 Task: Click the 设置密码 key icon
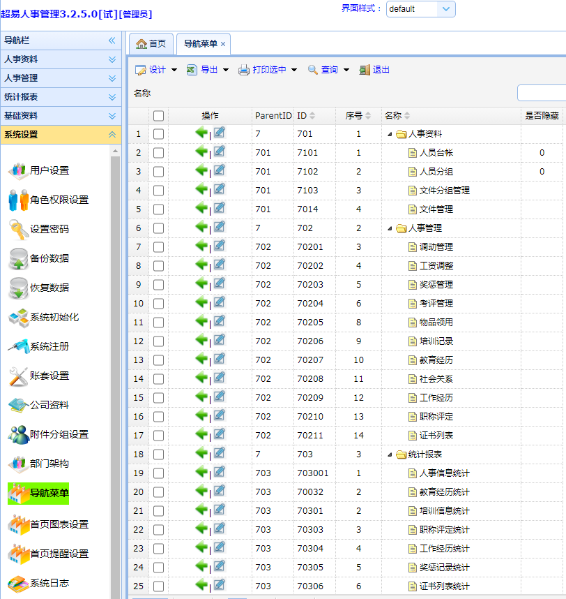[18, 229]
